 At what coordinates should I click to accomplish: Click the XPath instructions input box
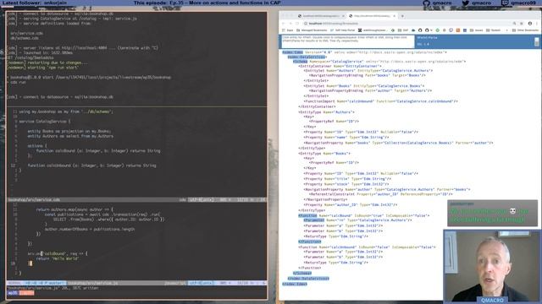348,41
